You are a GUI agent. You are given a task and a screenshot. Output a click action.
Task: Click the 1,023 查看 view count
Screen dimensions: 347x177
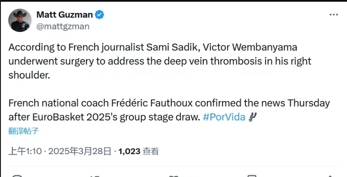(138, 152)
